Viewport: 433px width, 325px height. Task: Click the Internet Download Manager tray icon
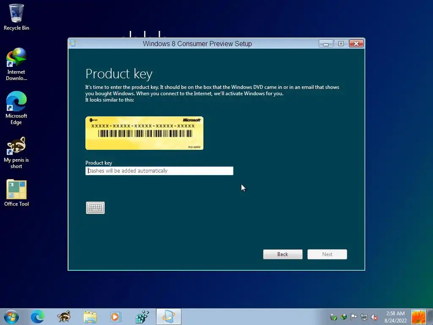(343, 317)
